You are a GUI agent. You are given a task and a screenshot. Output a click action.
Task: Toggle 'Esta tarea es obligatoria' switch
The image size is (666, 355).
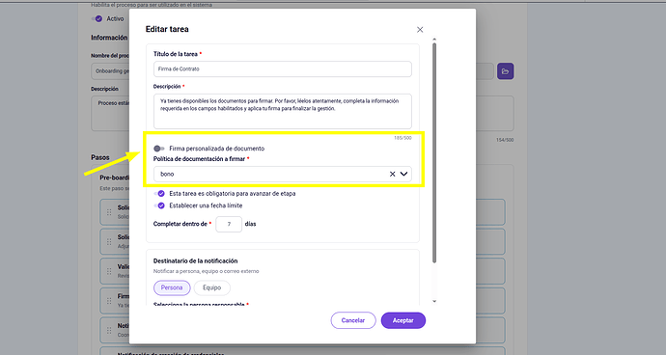point(159,194)
